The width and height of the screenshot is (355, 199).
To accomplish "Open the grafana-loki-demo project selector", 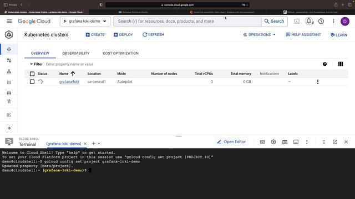I will coord(85,21).
